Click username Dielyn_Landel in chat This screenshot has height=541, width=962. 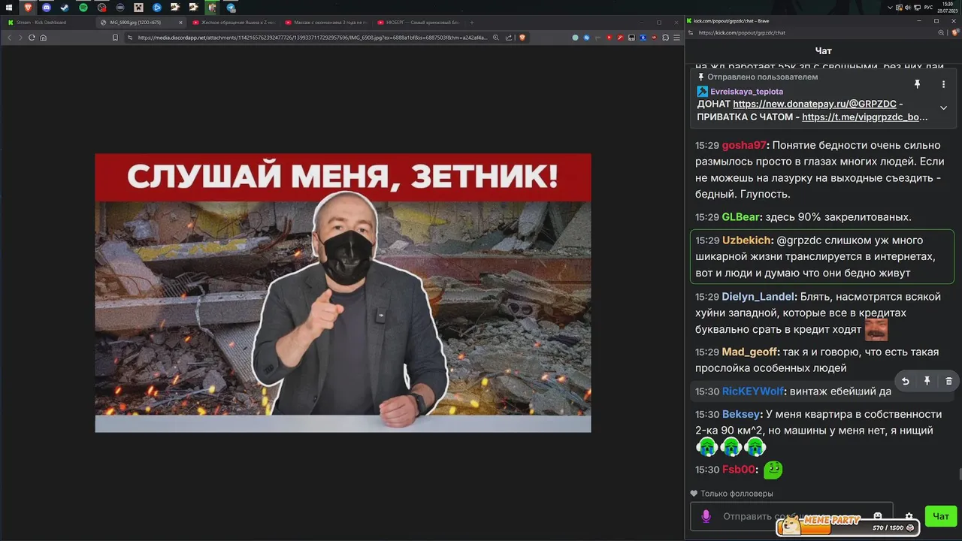pos(758,297)
